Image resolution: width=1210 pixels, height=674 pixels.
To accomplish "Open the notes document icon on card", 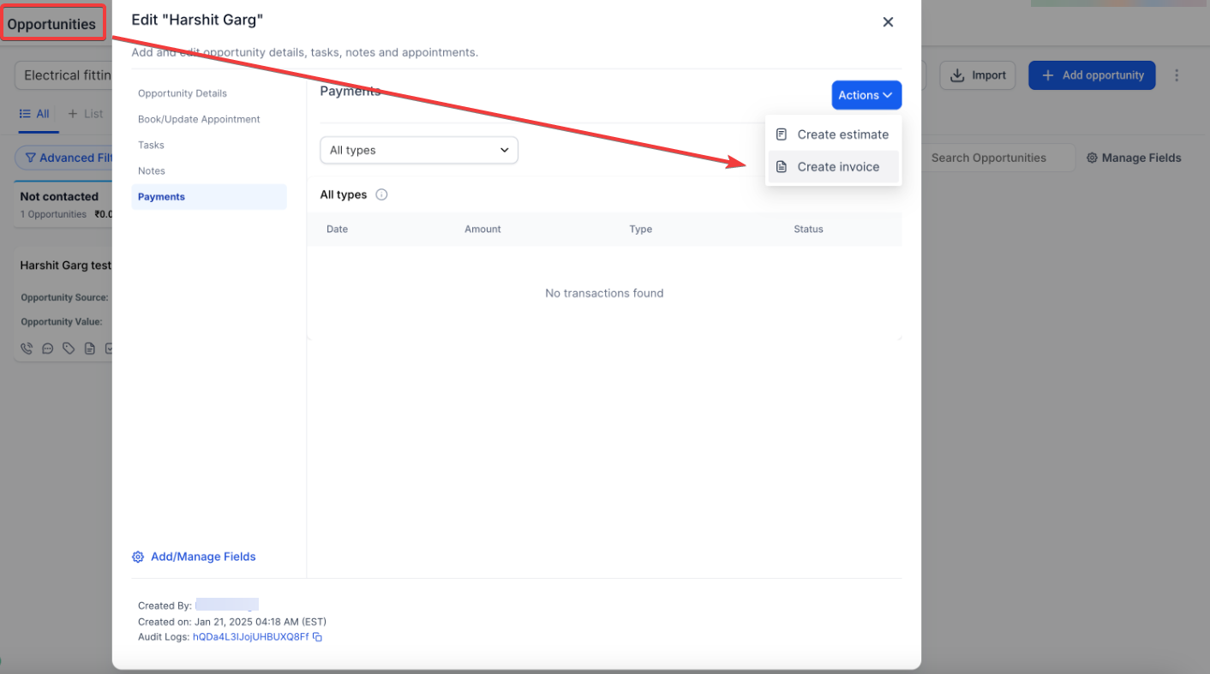I will click(89, 349).
